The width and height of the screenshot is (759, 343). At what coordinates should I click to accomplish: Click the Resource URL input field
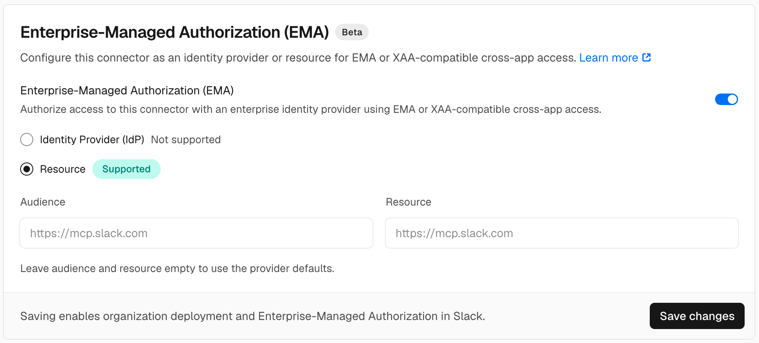(562, 233)
